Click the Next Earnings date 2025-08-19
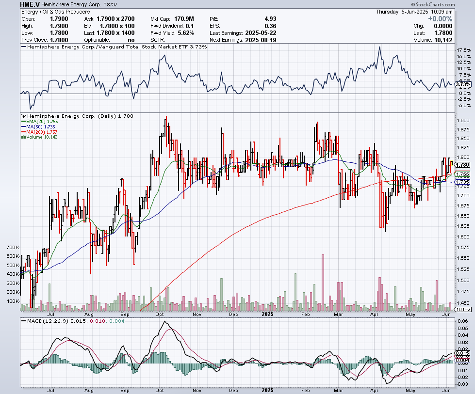Viewport: 475px width, 394px height. pyautogui.click(x=261, y=40)
